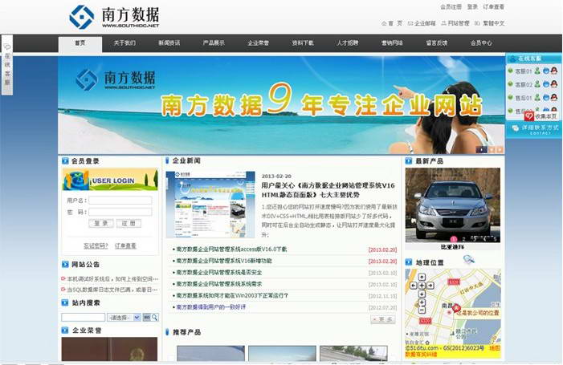Open the 首页 tab in the navigation bar
Image resolution: width=563 pixels, height=365 pixels.
[80, 43]
